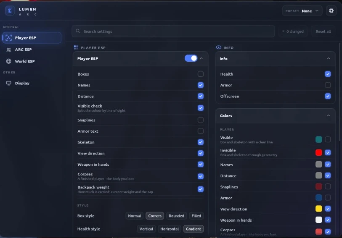
Task: Uncheck Health in Info panel
Action: 328,74
